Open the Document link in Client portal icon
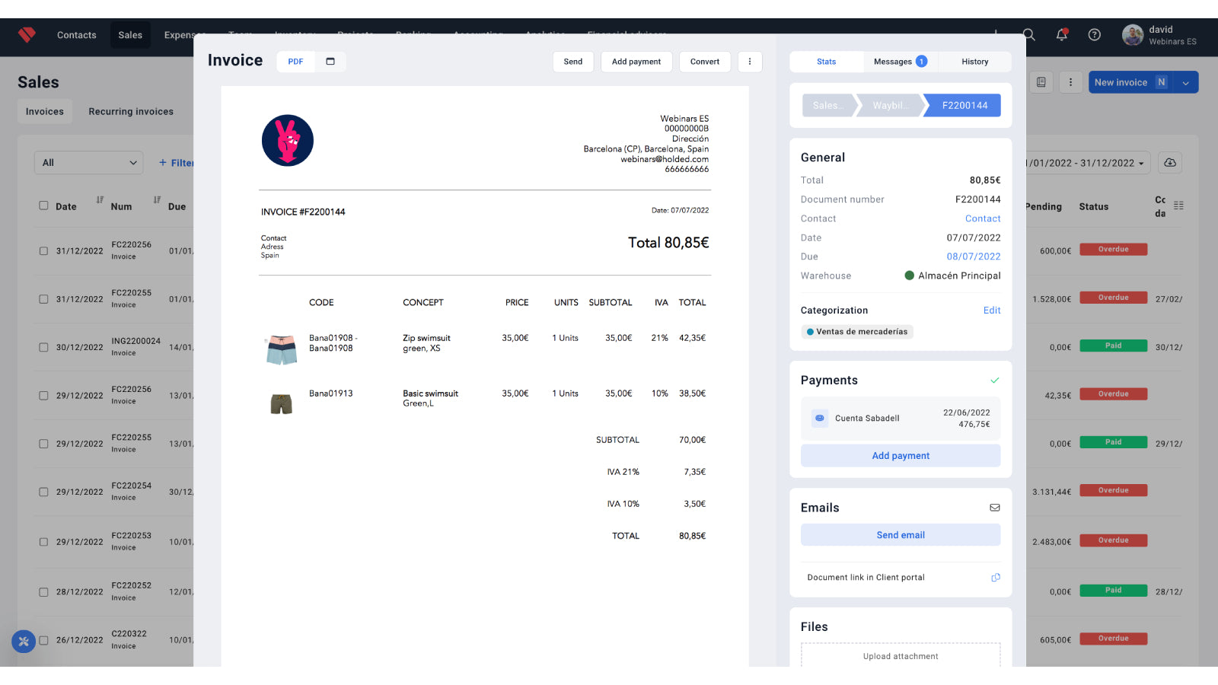Screen dimensions: 1218x685 995,577
